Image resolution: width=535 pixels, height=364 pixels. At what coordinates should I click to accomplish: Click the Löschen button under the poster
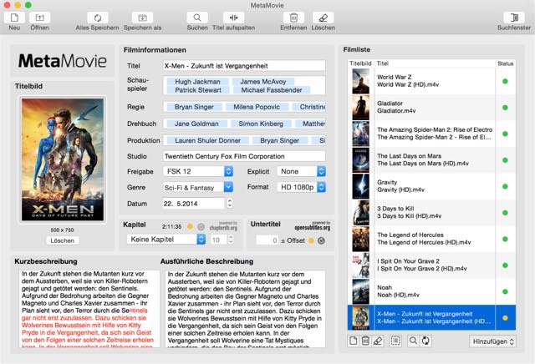coord(62,240)
